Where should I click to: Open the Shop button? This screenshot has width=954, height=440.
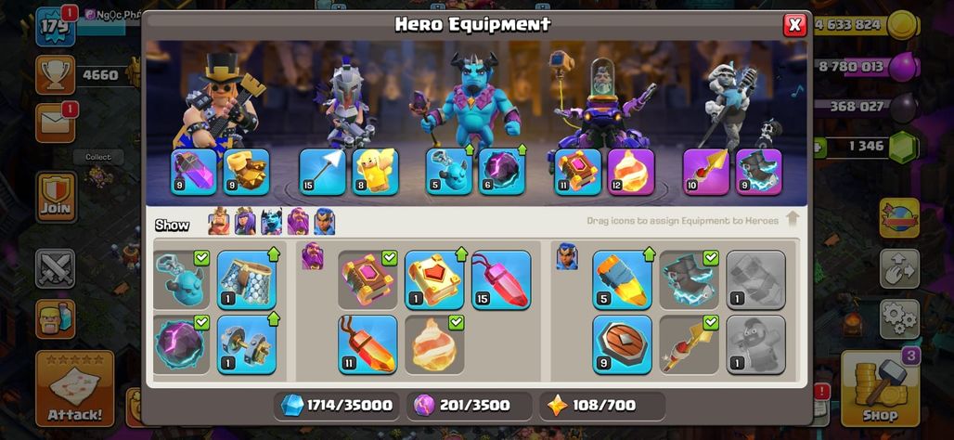point(880,389)
